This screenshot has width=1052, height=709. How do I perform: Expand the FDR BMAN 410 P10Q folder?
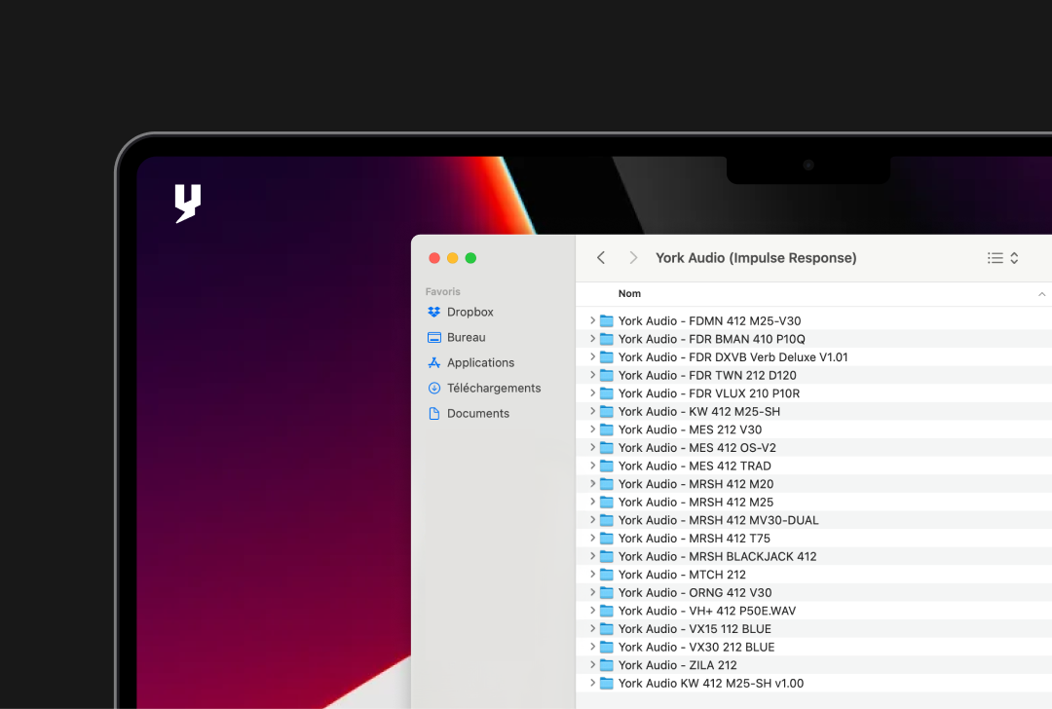point(592,339)
